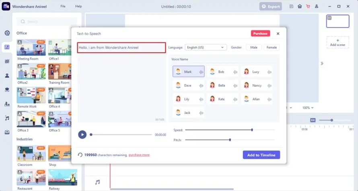The height and width of the screenshot is (191, 358).
Task: Open the File menu
Action: 63,6
